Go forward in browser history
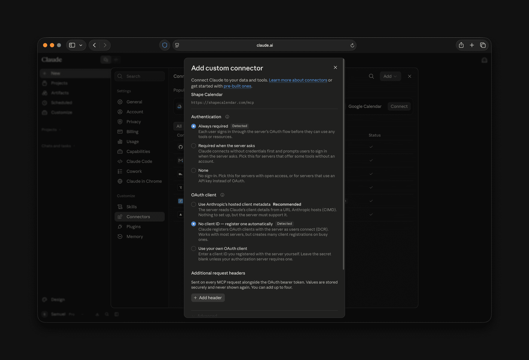Viewport: 529px width, 360px height. 105,45
